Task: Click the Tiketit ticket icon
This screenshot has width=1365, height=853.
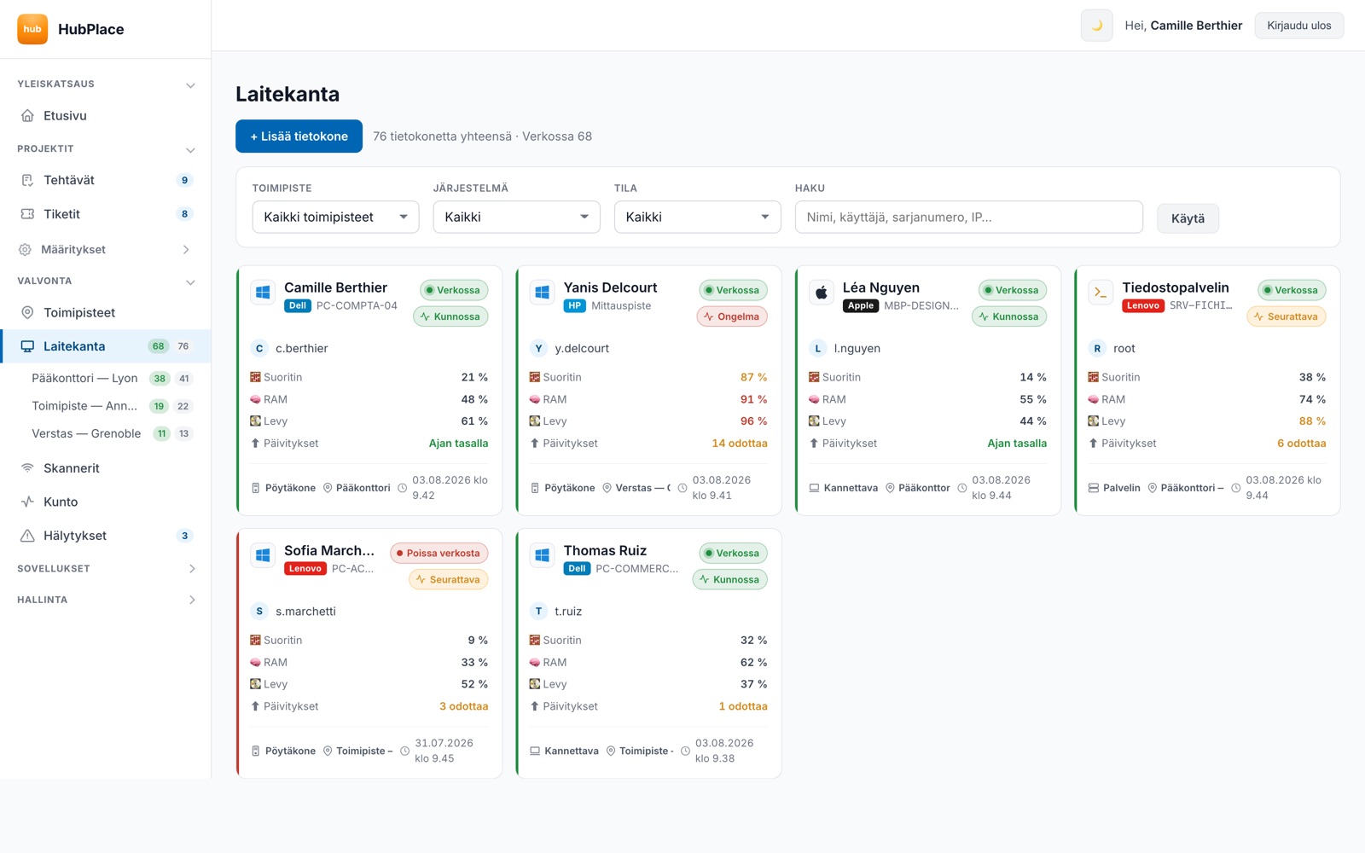Action: point(27,214)
